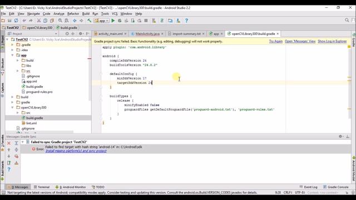Click the Undo toolbar icon
Screen dimensions: 356x200
[x=24, y=21]
